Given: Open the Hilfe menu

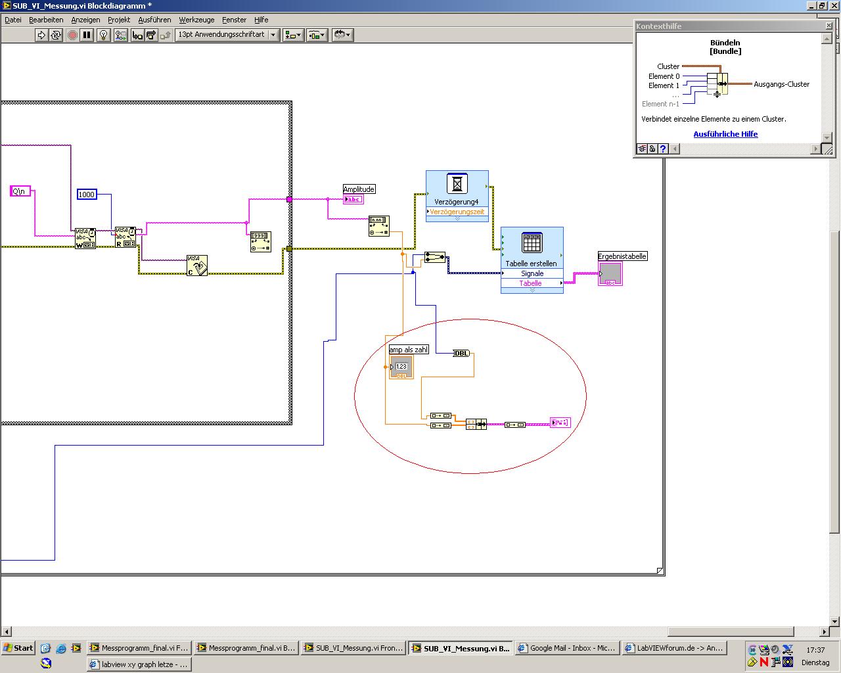Looking at the screenshot, I should [261, 20].
